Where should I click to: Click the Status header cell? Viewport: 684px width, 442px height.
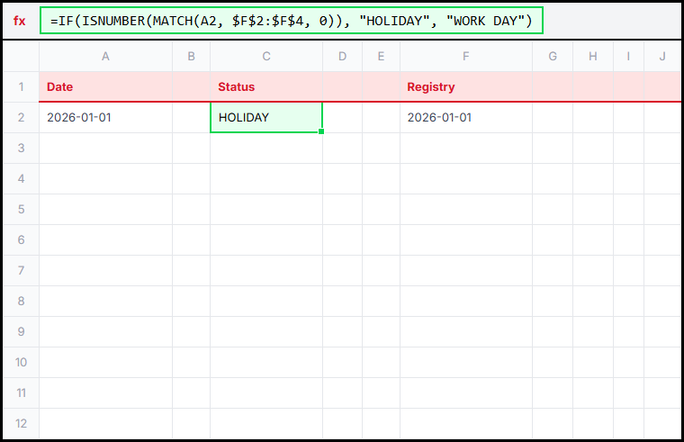265,87
